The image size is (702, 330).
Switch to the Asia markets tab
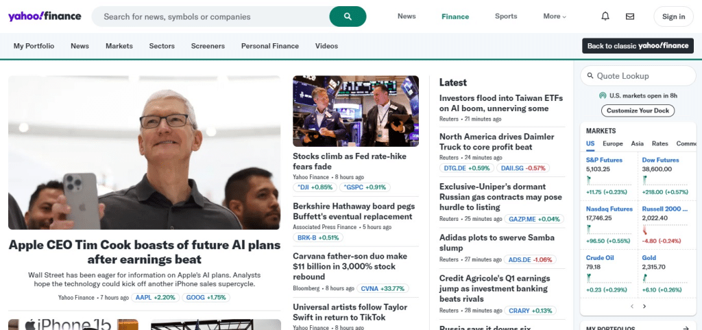click(x=637, y=143)
